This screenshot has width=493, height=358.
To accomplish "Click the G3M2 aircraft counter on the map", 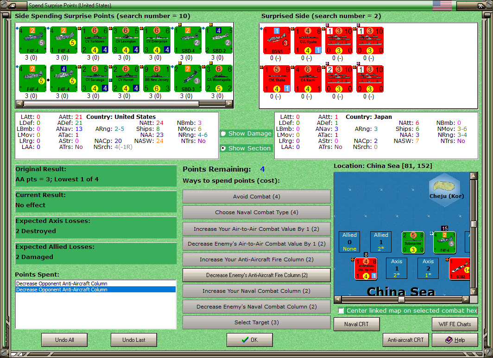I will click(x=459, y=269).
